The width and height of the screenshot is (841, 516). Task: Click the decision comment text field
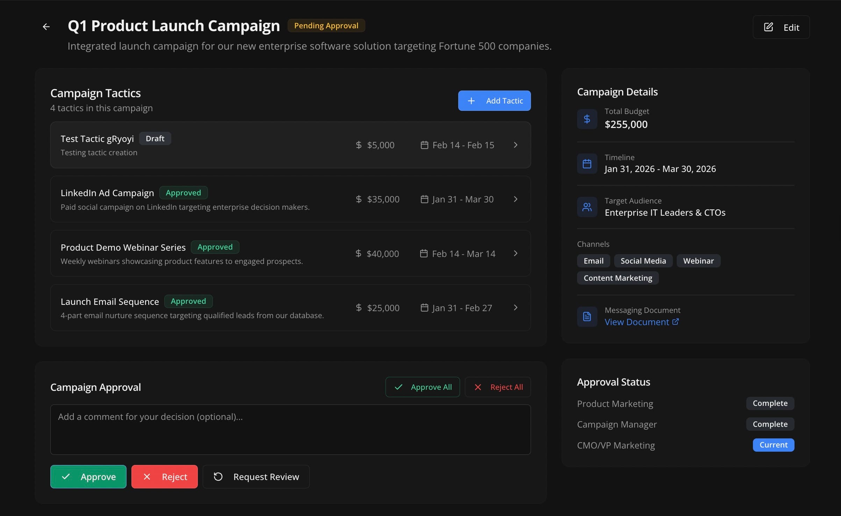click(x=290, y=430)
